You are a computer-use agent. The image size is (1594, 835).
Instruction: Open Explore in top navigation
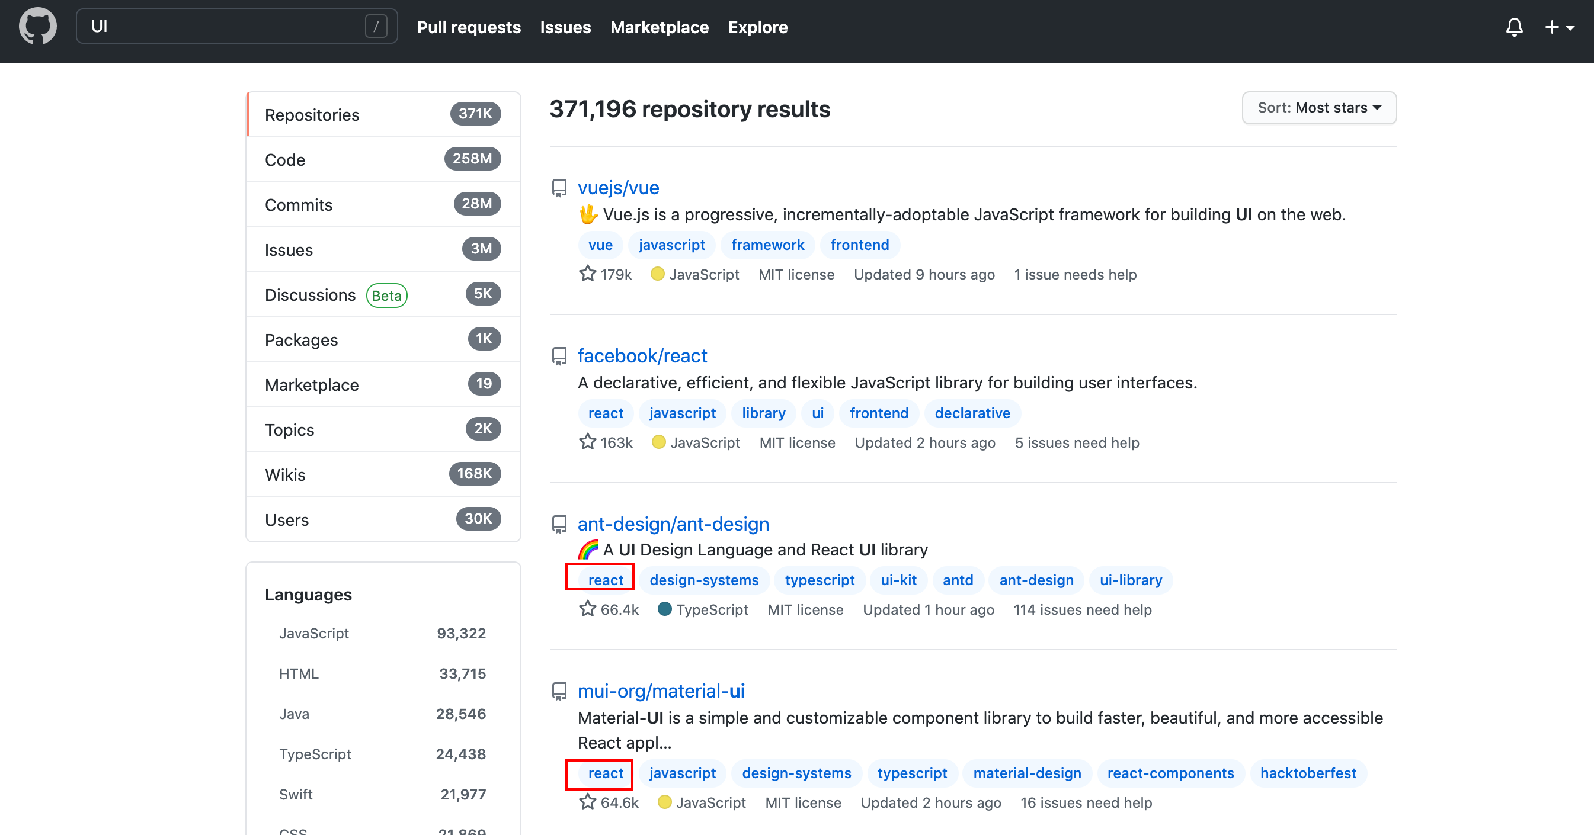(x=757, y=27)
